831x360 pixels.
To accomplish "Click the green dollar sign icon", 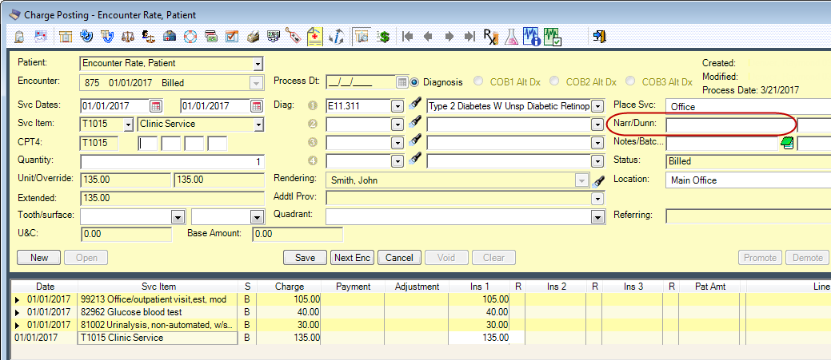I will (384, 37).
